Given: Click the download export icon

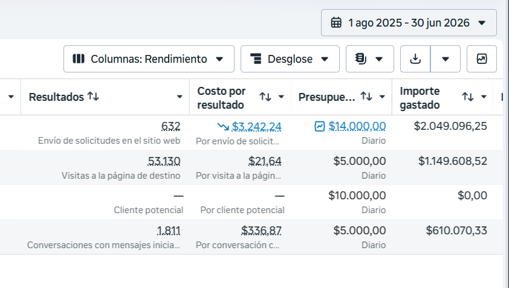Looking at the screenshot, I should click(x=415, y=59).
